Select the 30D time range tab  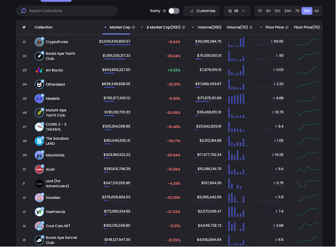click(x=307, y=11)
